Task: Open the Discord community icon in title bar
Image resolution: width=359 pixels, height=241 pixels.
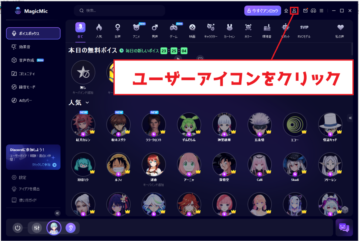Action: tap(313, 10)
